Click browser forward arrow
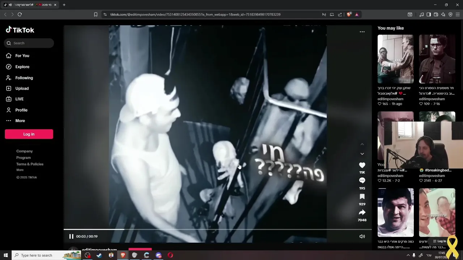 (12, 14)
